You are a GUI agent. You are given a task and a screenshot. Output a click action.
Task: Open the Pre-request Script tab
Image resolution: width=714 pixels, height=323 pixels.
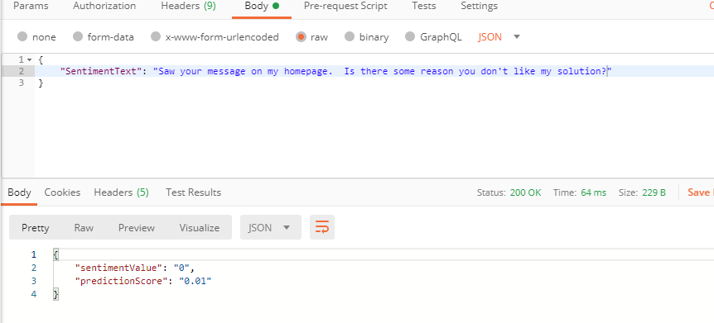345,7
